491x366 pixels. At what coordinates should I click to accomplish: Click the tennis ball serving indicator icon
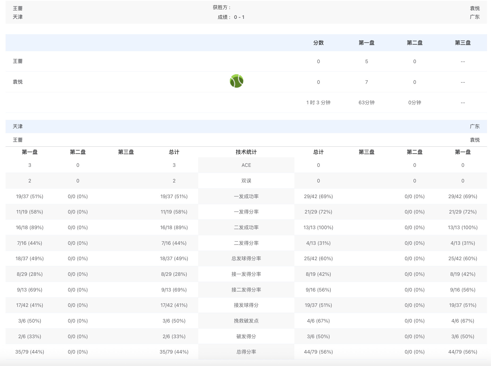236,81
